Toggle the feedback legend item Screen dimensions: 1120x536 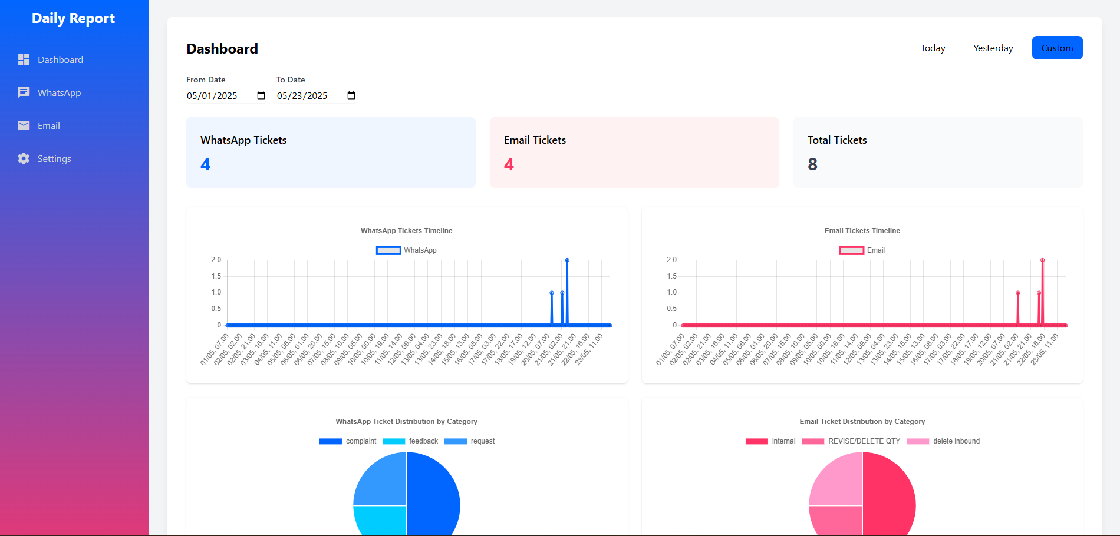[x=411, y=441]
